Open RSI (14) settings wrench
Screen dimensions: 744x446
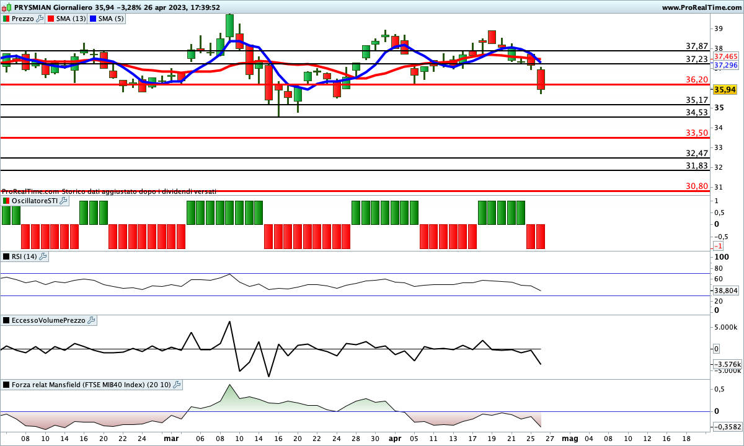[43, 256]
